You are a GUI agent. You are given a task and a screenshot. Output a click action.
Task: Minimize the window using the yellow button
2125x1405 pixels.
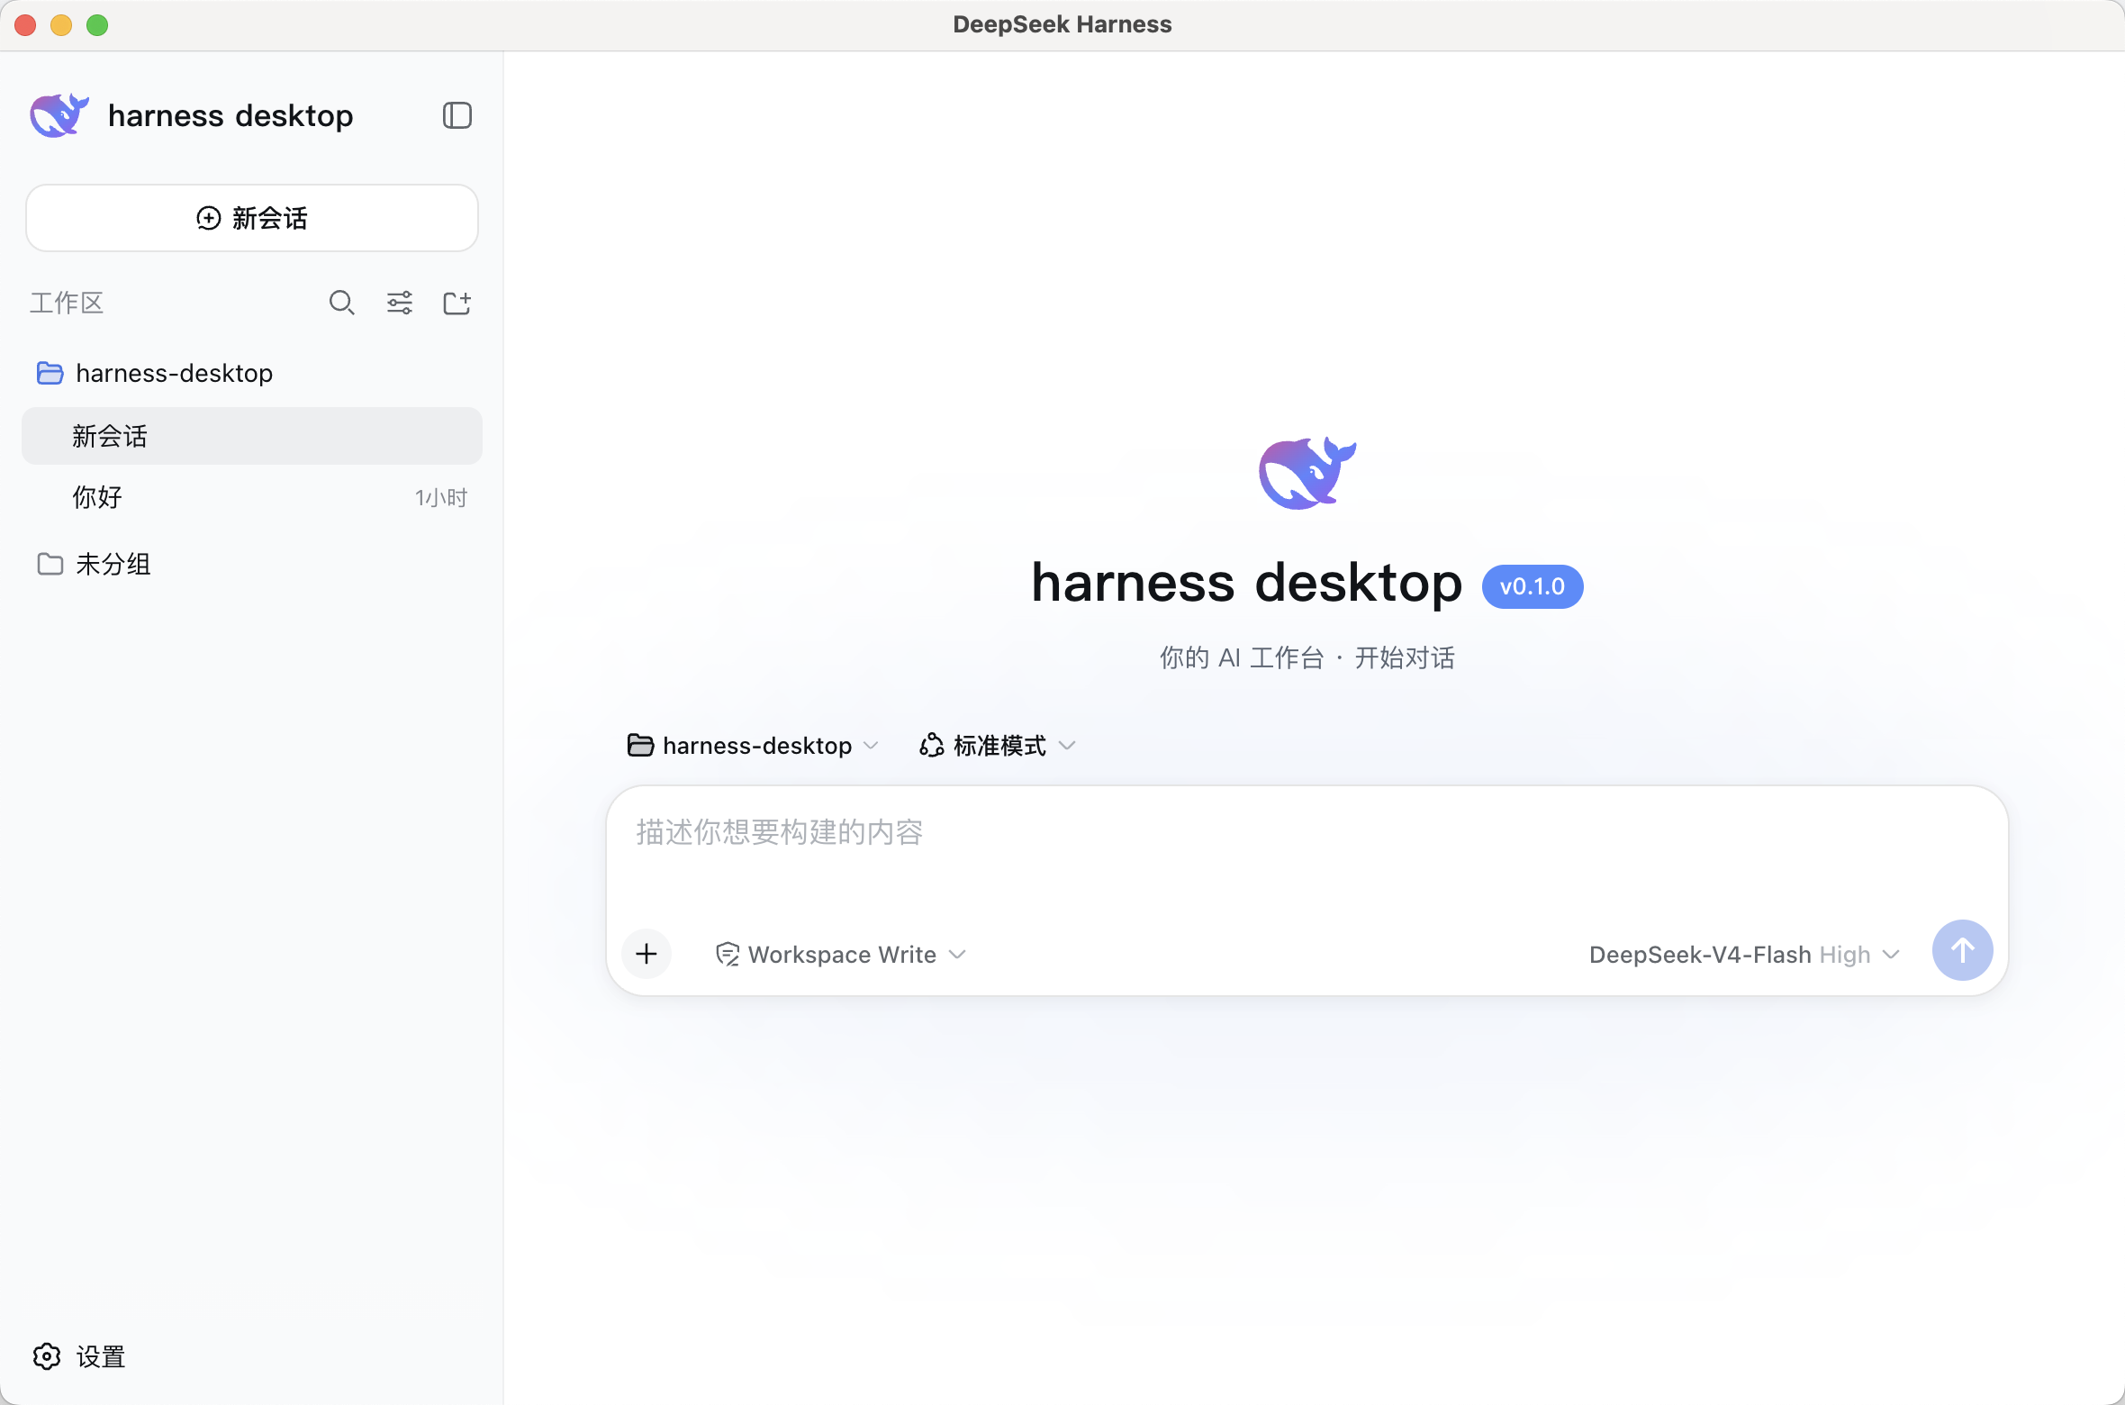[61, 25]
